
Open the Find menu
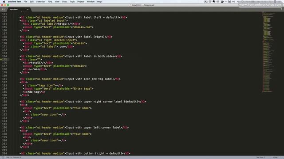[50, 2]
